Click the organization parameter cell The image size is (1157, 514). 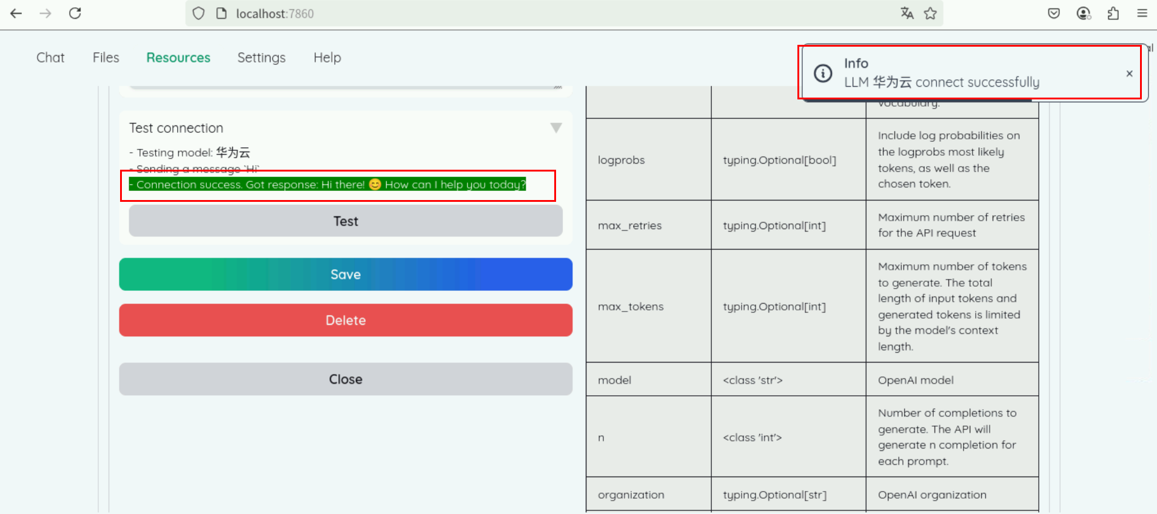tap(648, 495)
